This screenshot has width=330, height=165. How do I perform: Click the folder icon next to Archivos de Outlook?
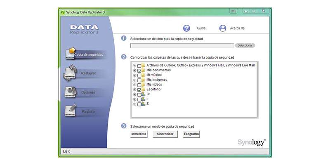click(143, 66)
